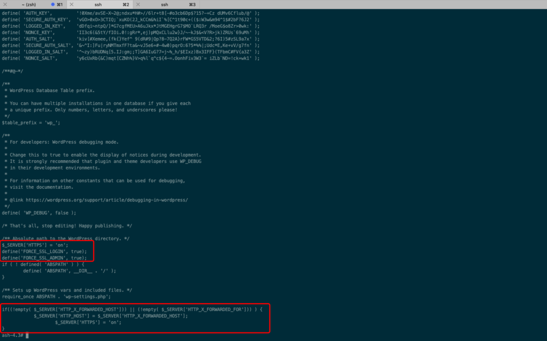Image resolution: width=547 pixels, height=341 pixels.
Task: Click the ash-4.3# prompt cursor
Action: tap(27, 335)
